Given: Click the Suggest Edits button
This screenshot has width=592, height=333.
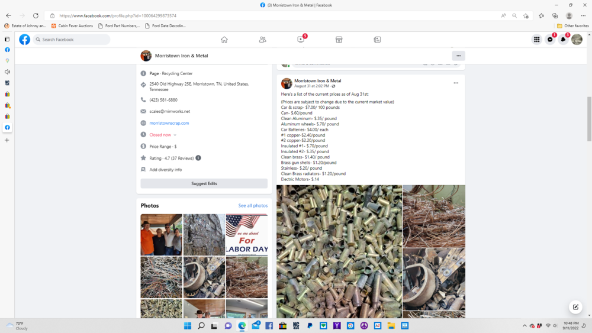Looking at the screenshot, I should pyautogui.click(x=204, y=183).
